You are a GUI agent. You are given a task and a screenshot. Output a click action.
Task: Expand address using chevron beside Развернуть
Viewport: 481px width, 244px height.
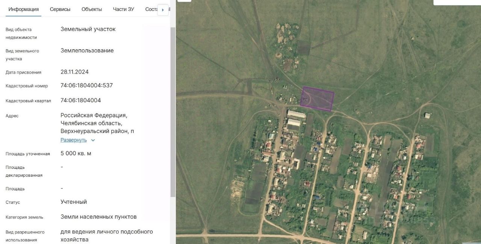(93, 140)
